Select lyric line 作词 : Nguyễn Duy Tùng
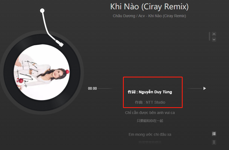Image resolution: width=229 pixels, height=150 pixels. (x=150, y=92)
